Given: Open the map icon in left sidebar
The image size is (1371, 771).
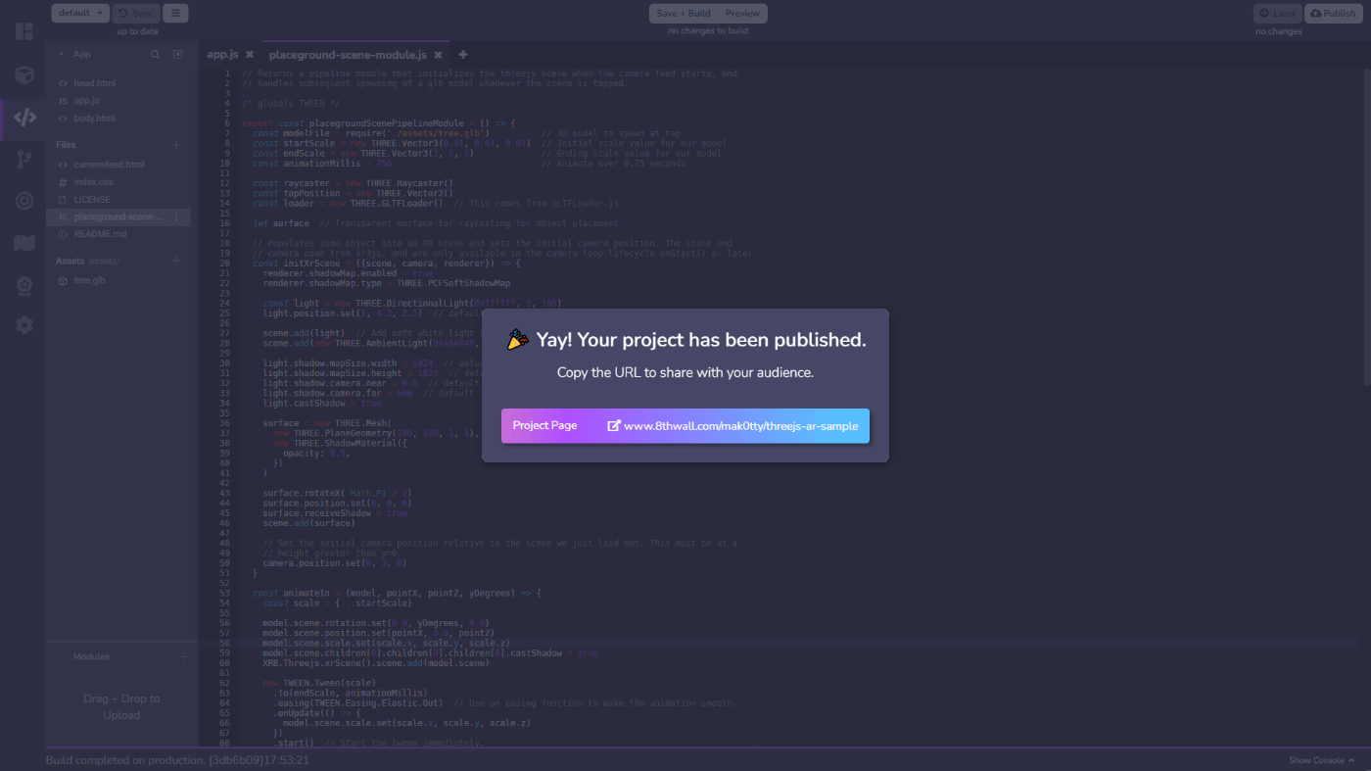Looking at the screenshot, I should [24, 243].
